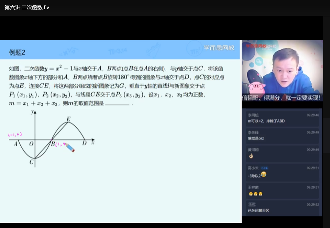Viewport: 330px width, 228px height.
Task: Click the pink (-1,0) annotation
Action: tap(15, 135)
